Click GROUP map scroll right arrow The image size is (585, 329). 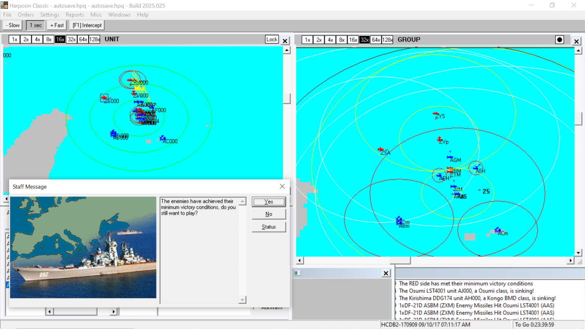pyautogui.click(x=570, y=260)
